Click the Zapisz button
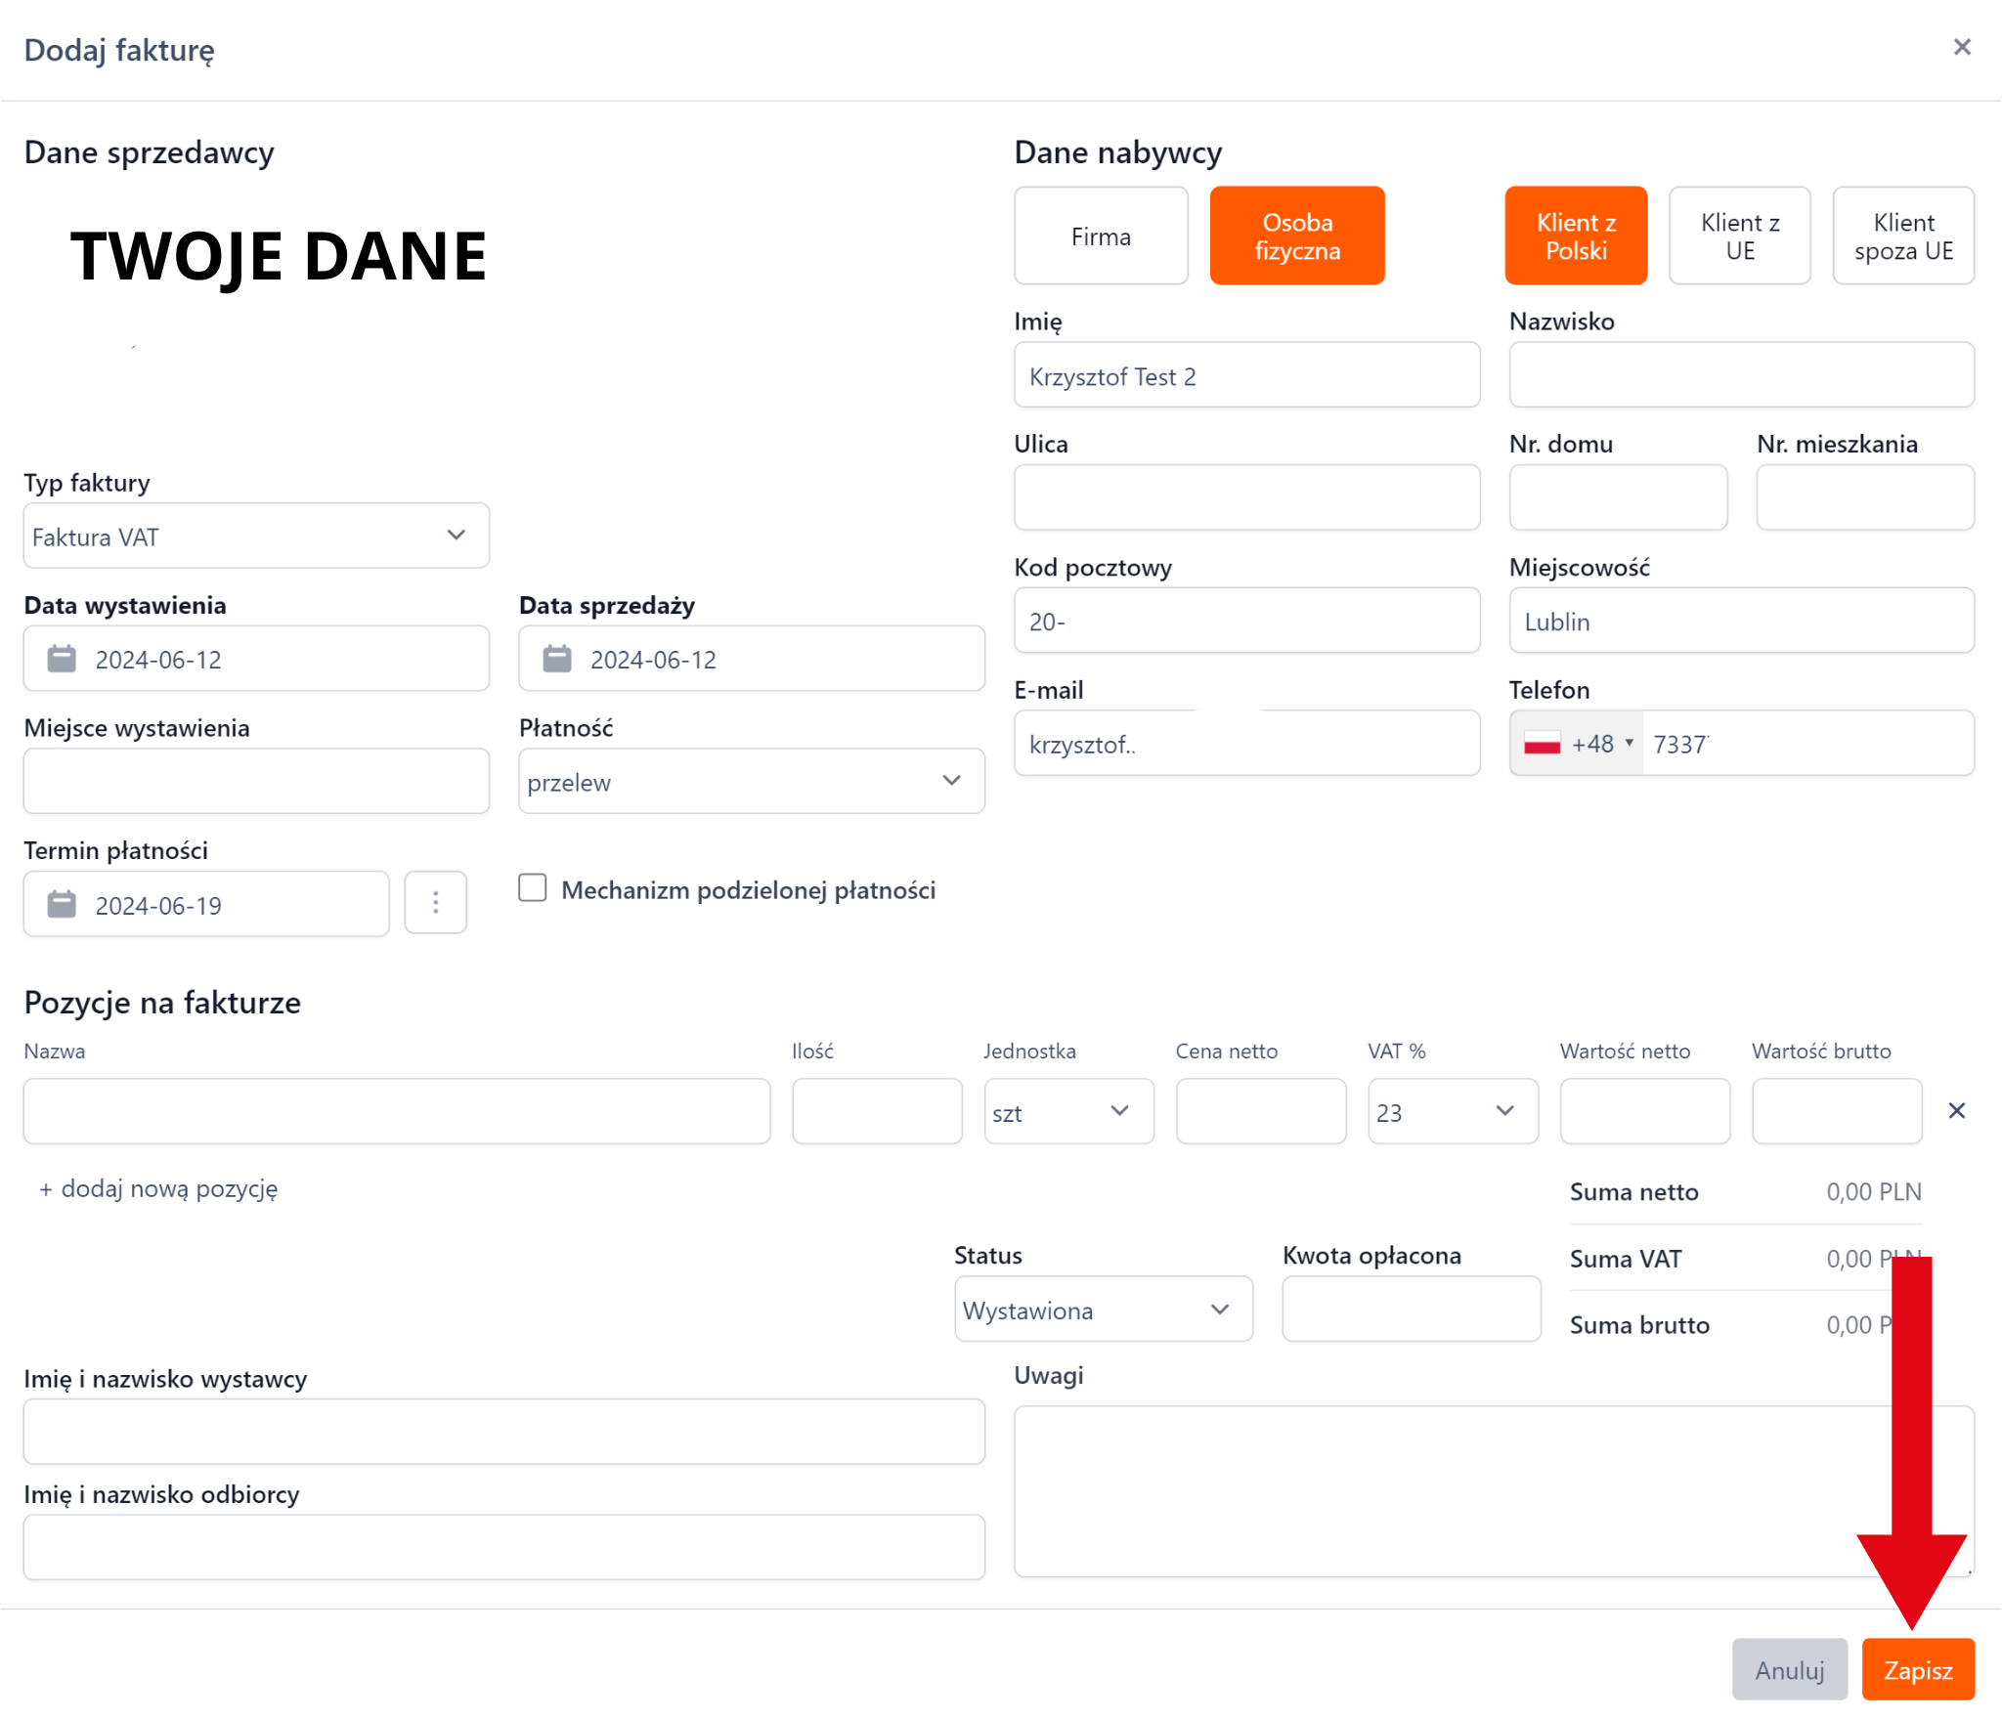This screenshot has height=1719, width=2002. [1917, 1670]
